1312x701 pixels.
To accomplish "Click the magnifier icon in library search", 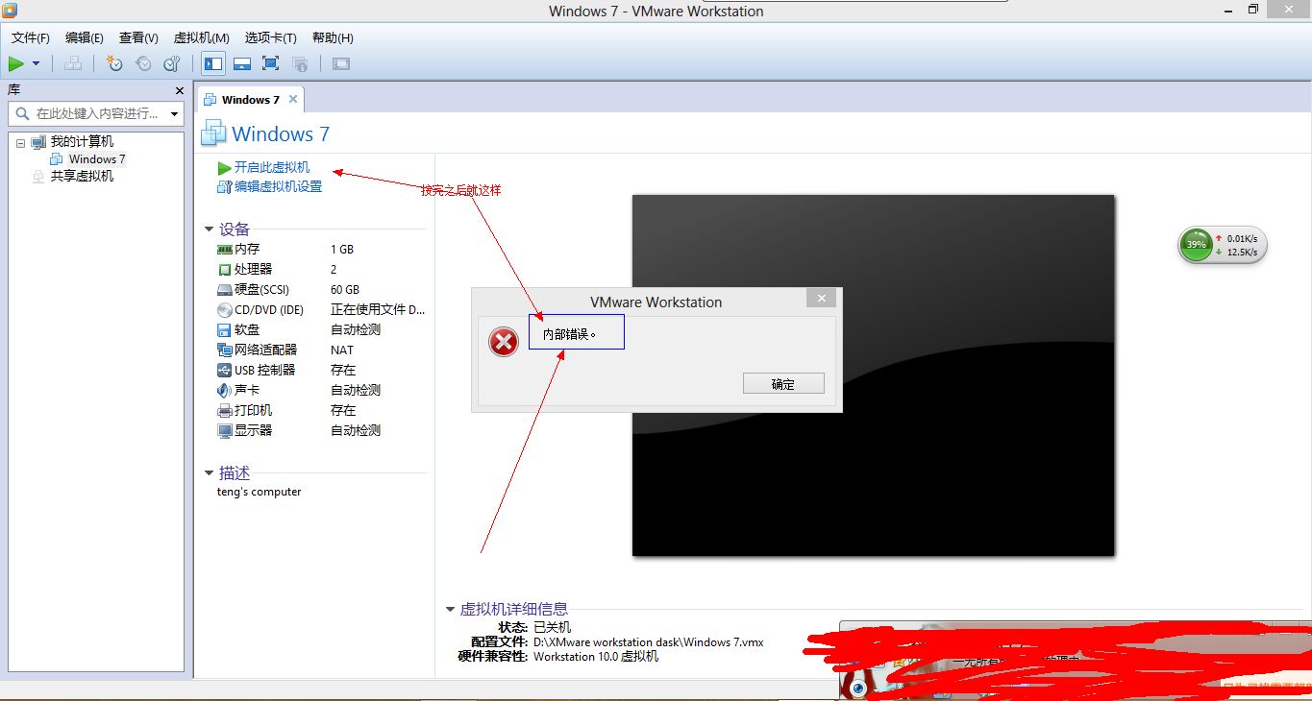I will (x=21, y=113).
